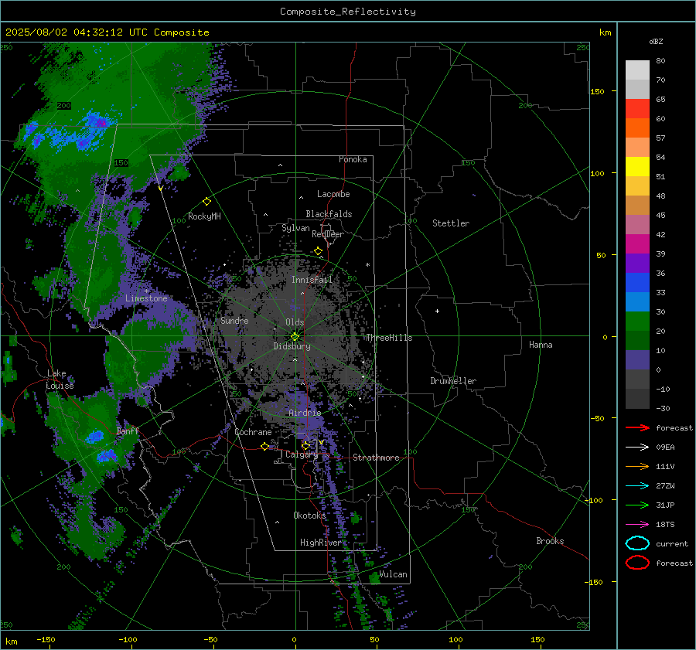Click the yellow diamond marker above Calgary
The image size is (696, 650).
pyautogui.click(x=305, y=445)
